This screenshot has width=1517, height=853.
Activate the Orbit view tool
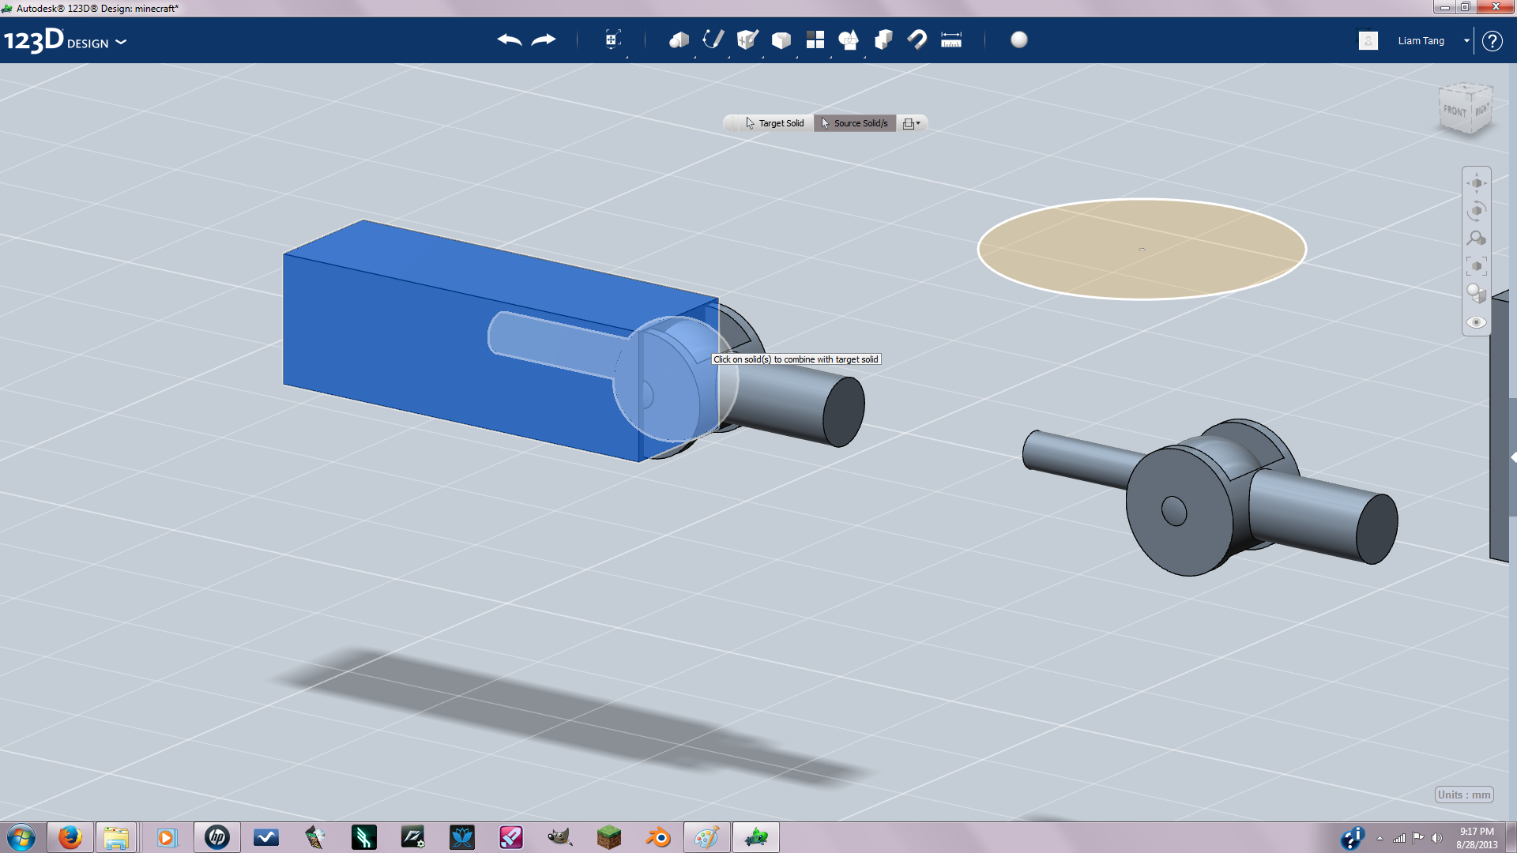click(1476, 211)
